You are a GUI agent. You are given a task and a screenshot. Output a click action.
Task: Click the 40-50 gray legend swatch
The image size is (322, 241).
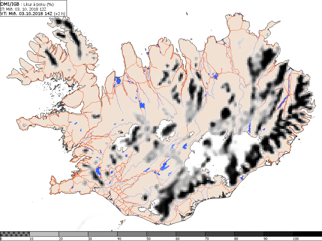(x=132, y=234)
